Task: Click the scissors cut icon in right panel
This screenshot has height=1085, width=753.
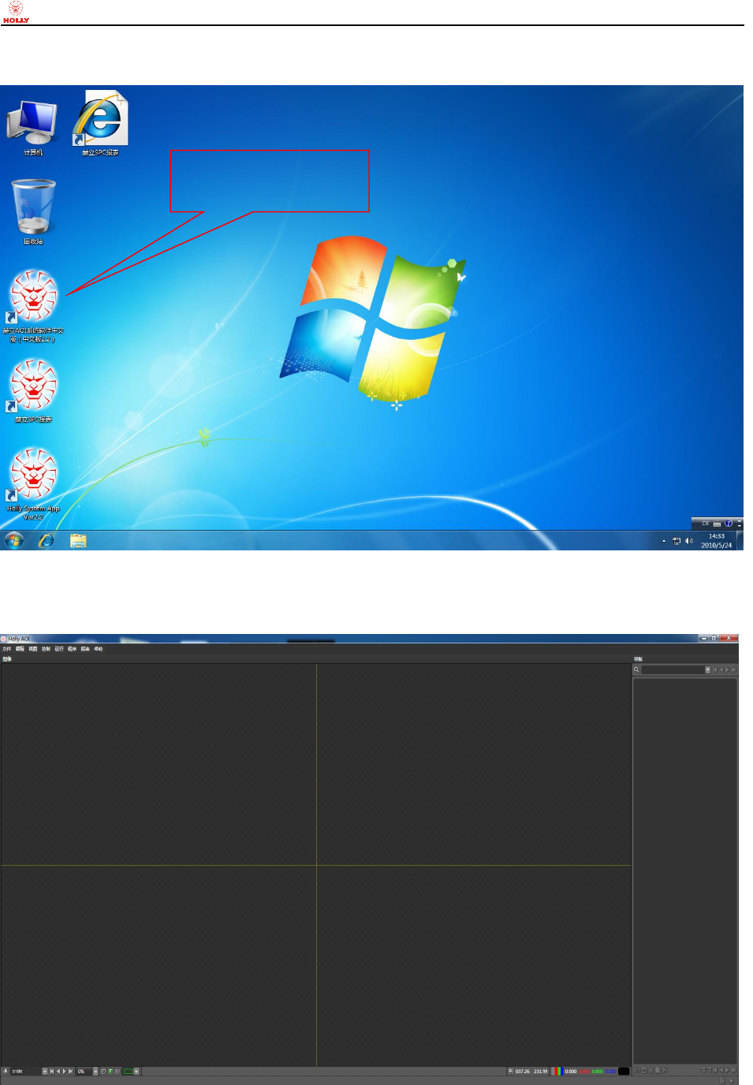Action: coord(650,1070)
